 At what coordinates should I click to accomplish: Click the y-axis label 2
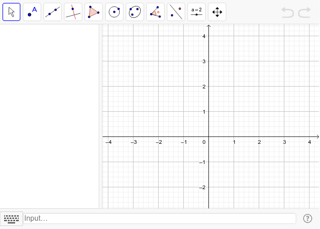point(204,87)
